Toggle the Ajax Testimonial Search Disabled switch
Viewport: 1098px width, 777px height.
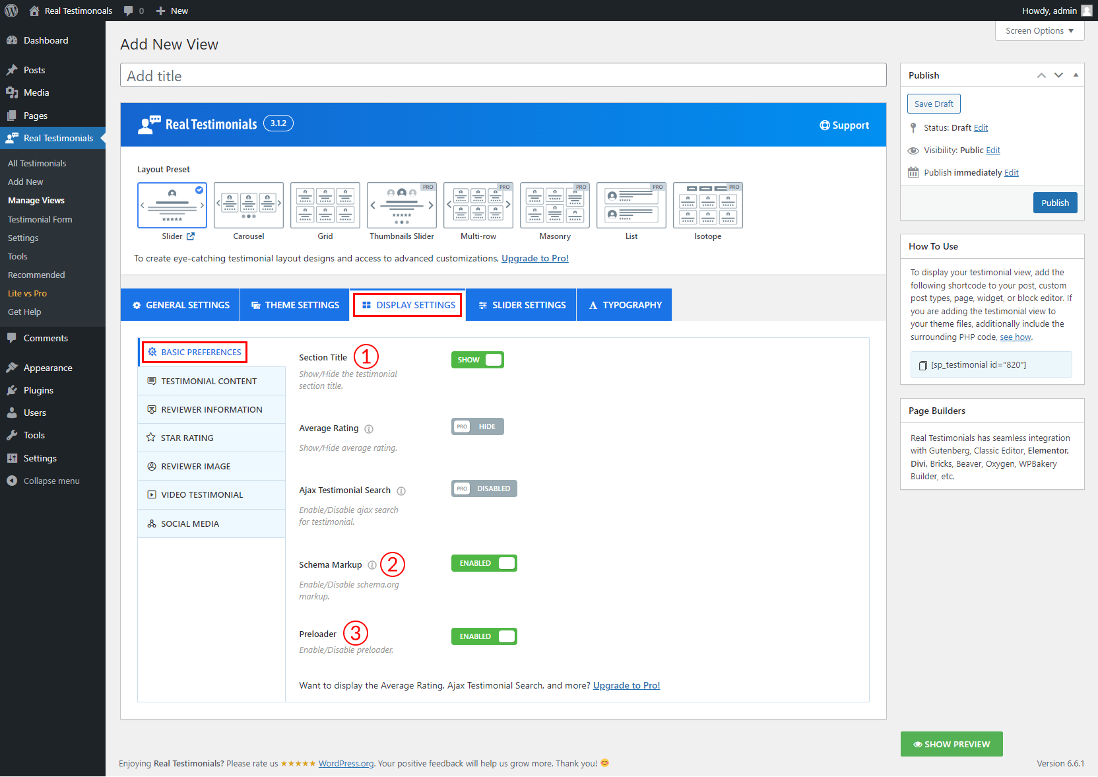click(484, 489)
